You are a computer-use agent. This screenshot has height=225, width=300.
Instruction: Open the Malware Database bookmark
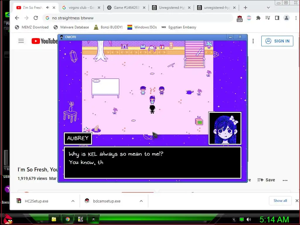[x=71, y=27]
